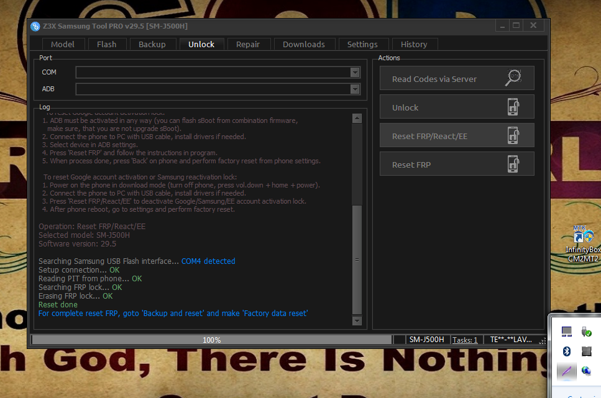The height and width of the screenshot is (398, 601).
Task: Click the 'Searching FRP lock... OK' log line
Action: click(x=80, y=287)
